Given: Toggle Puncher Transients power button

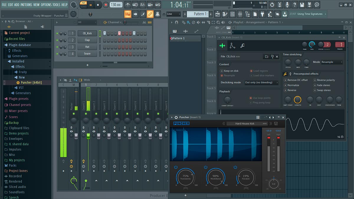Looking at the screenshot, I should click(x=176, y=167).
